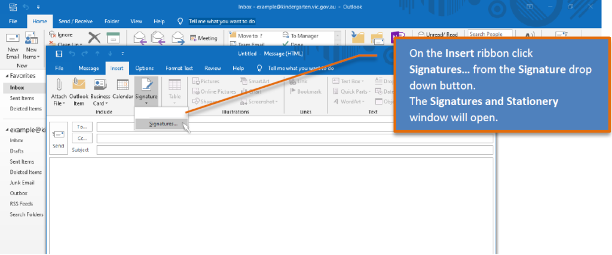The image size is (612, 255).
Task: Open the File tab in message window
Action: tap(59, 68)
